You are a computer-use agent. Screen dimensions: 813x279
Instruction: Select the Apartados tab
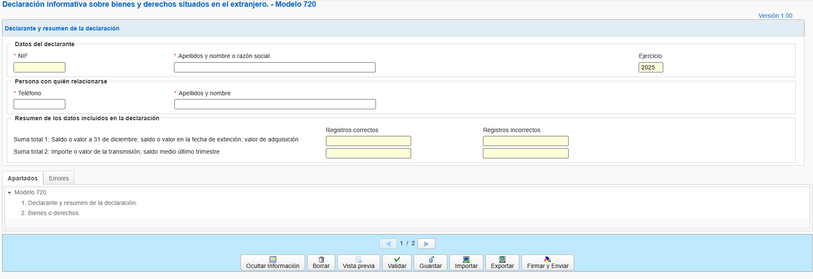tap(22, 178)
